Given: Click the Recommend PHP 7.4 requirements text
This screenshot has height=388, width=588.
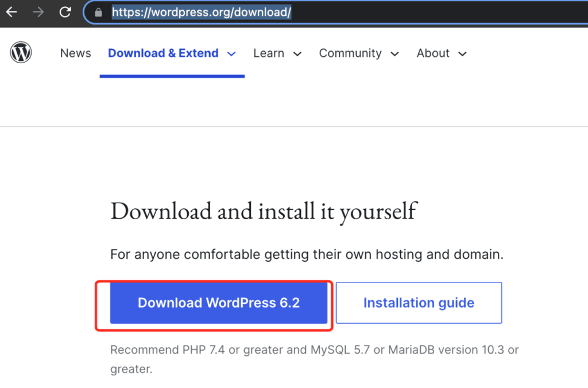Looking at the screenshot, I should 314,359.
